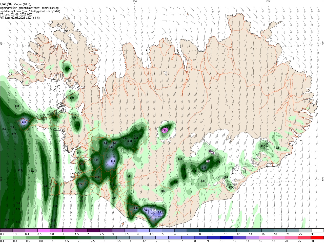Viewport: 324px width, 243px height.
Task: Click the 0.1 label in the rain legend
Action: [2, 241]
